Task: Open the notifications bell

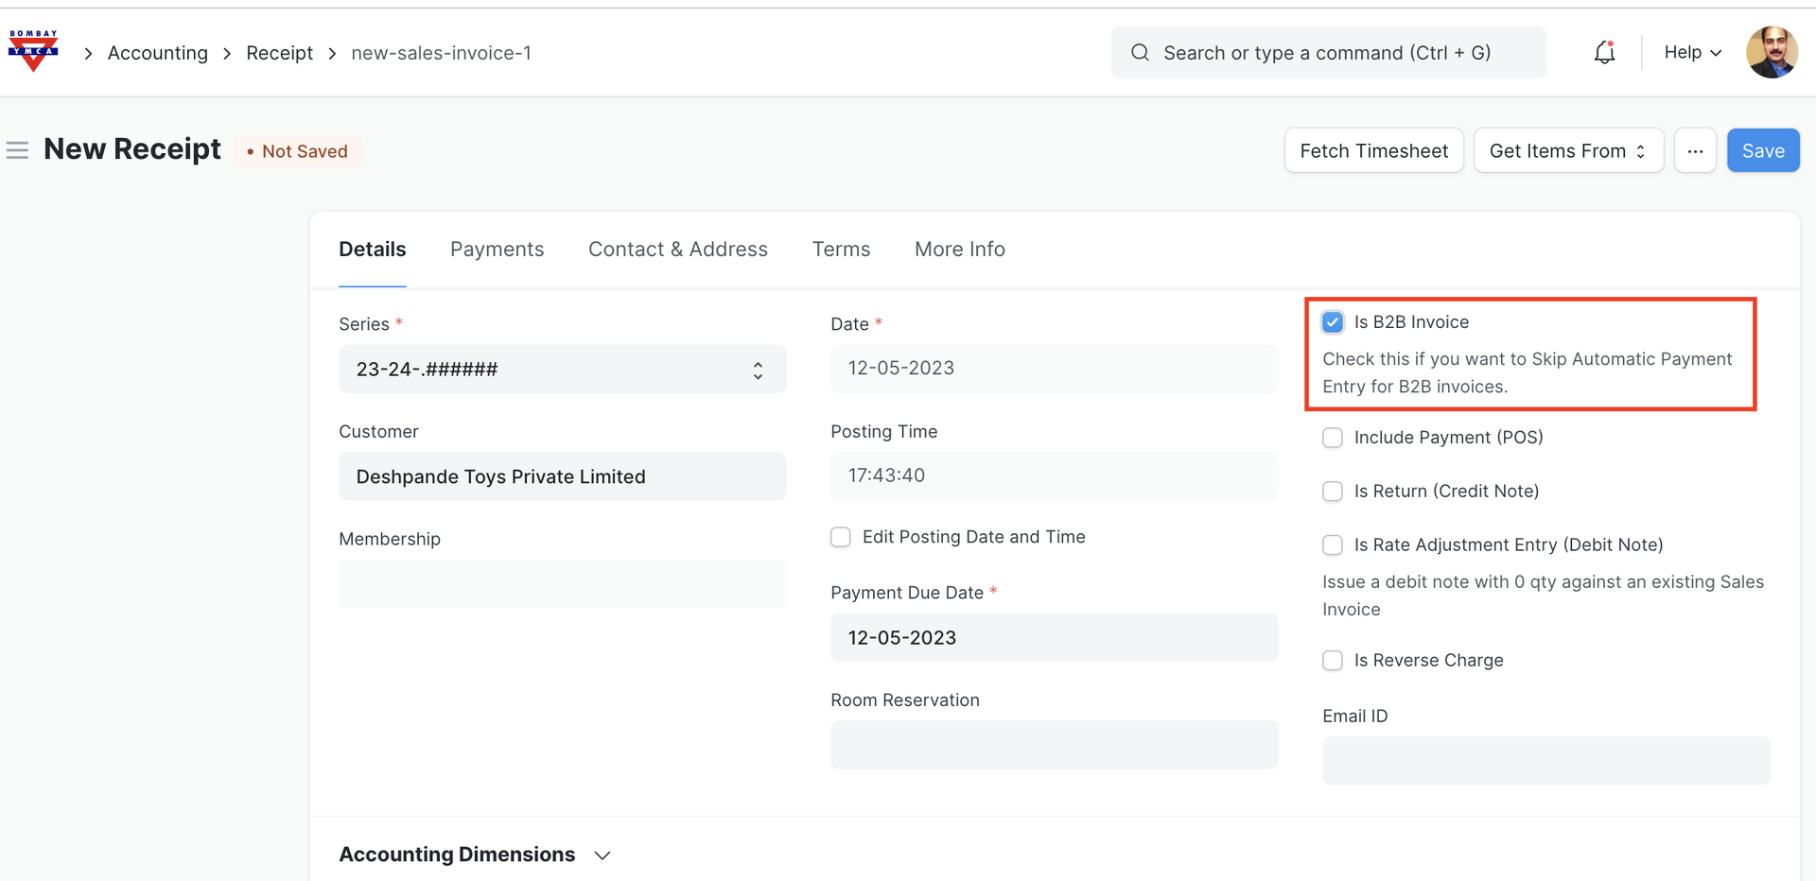Action: pyautogui.click(x=1604, y=53)
